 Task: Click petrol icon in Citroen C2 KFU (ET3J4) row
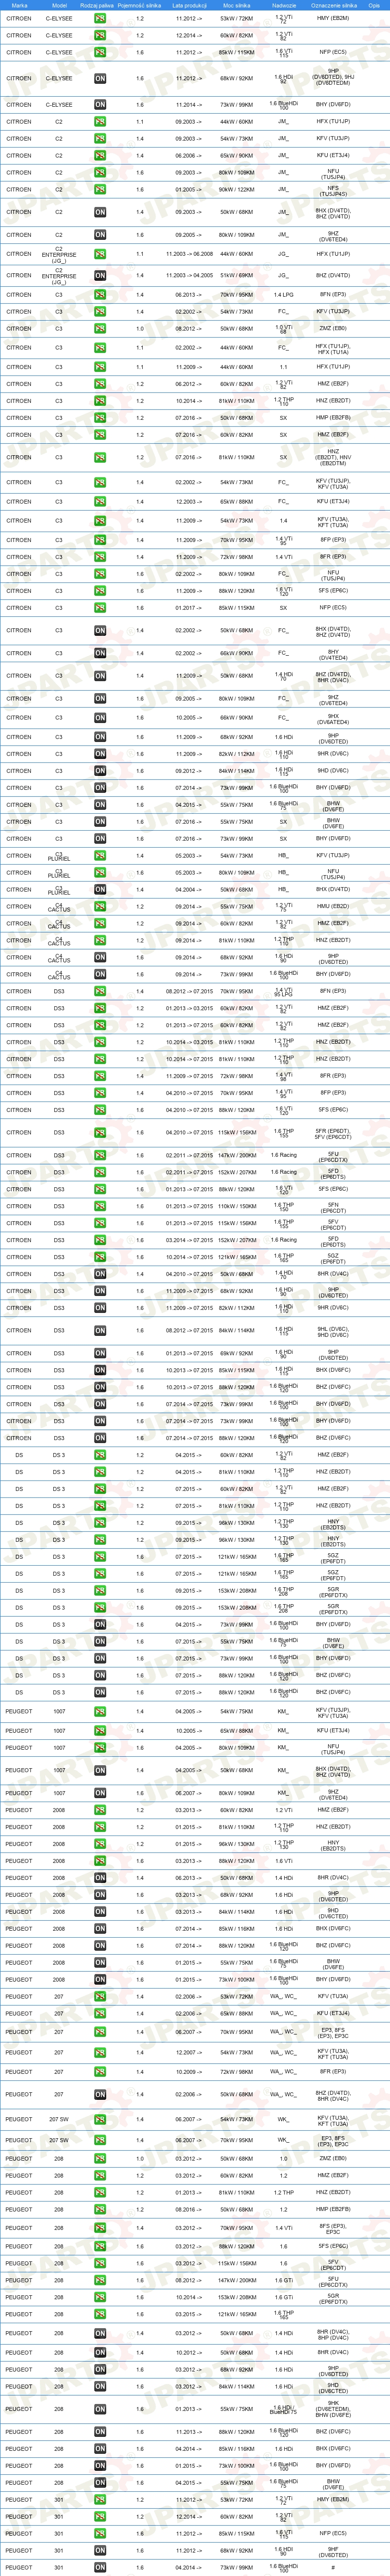point(100,155)
